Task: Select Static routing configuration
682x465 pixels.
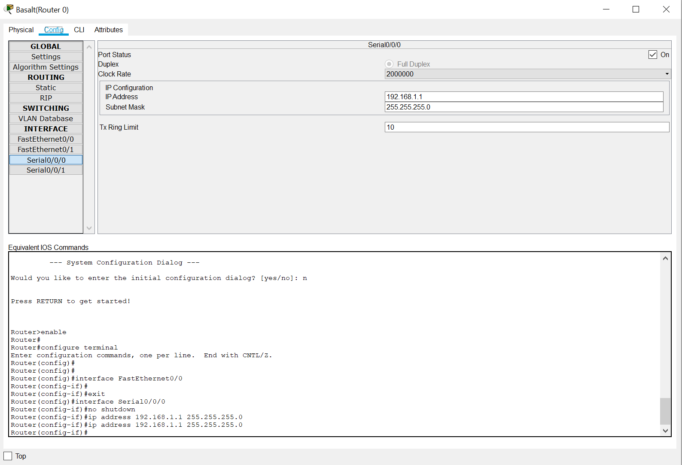Action: 46,88
